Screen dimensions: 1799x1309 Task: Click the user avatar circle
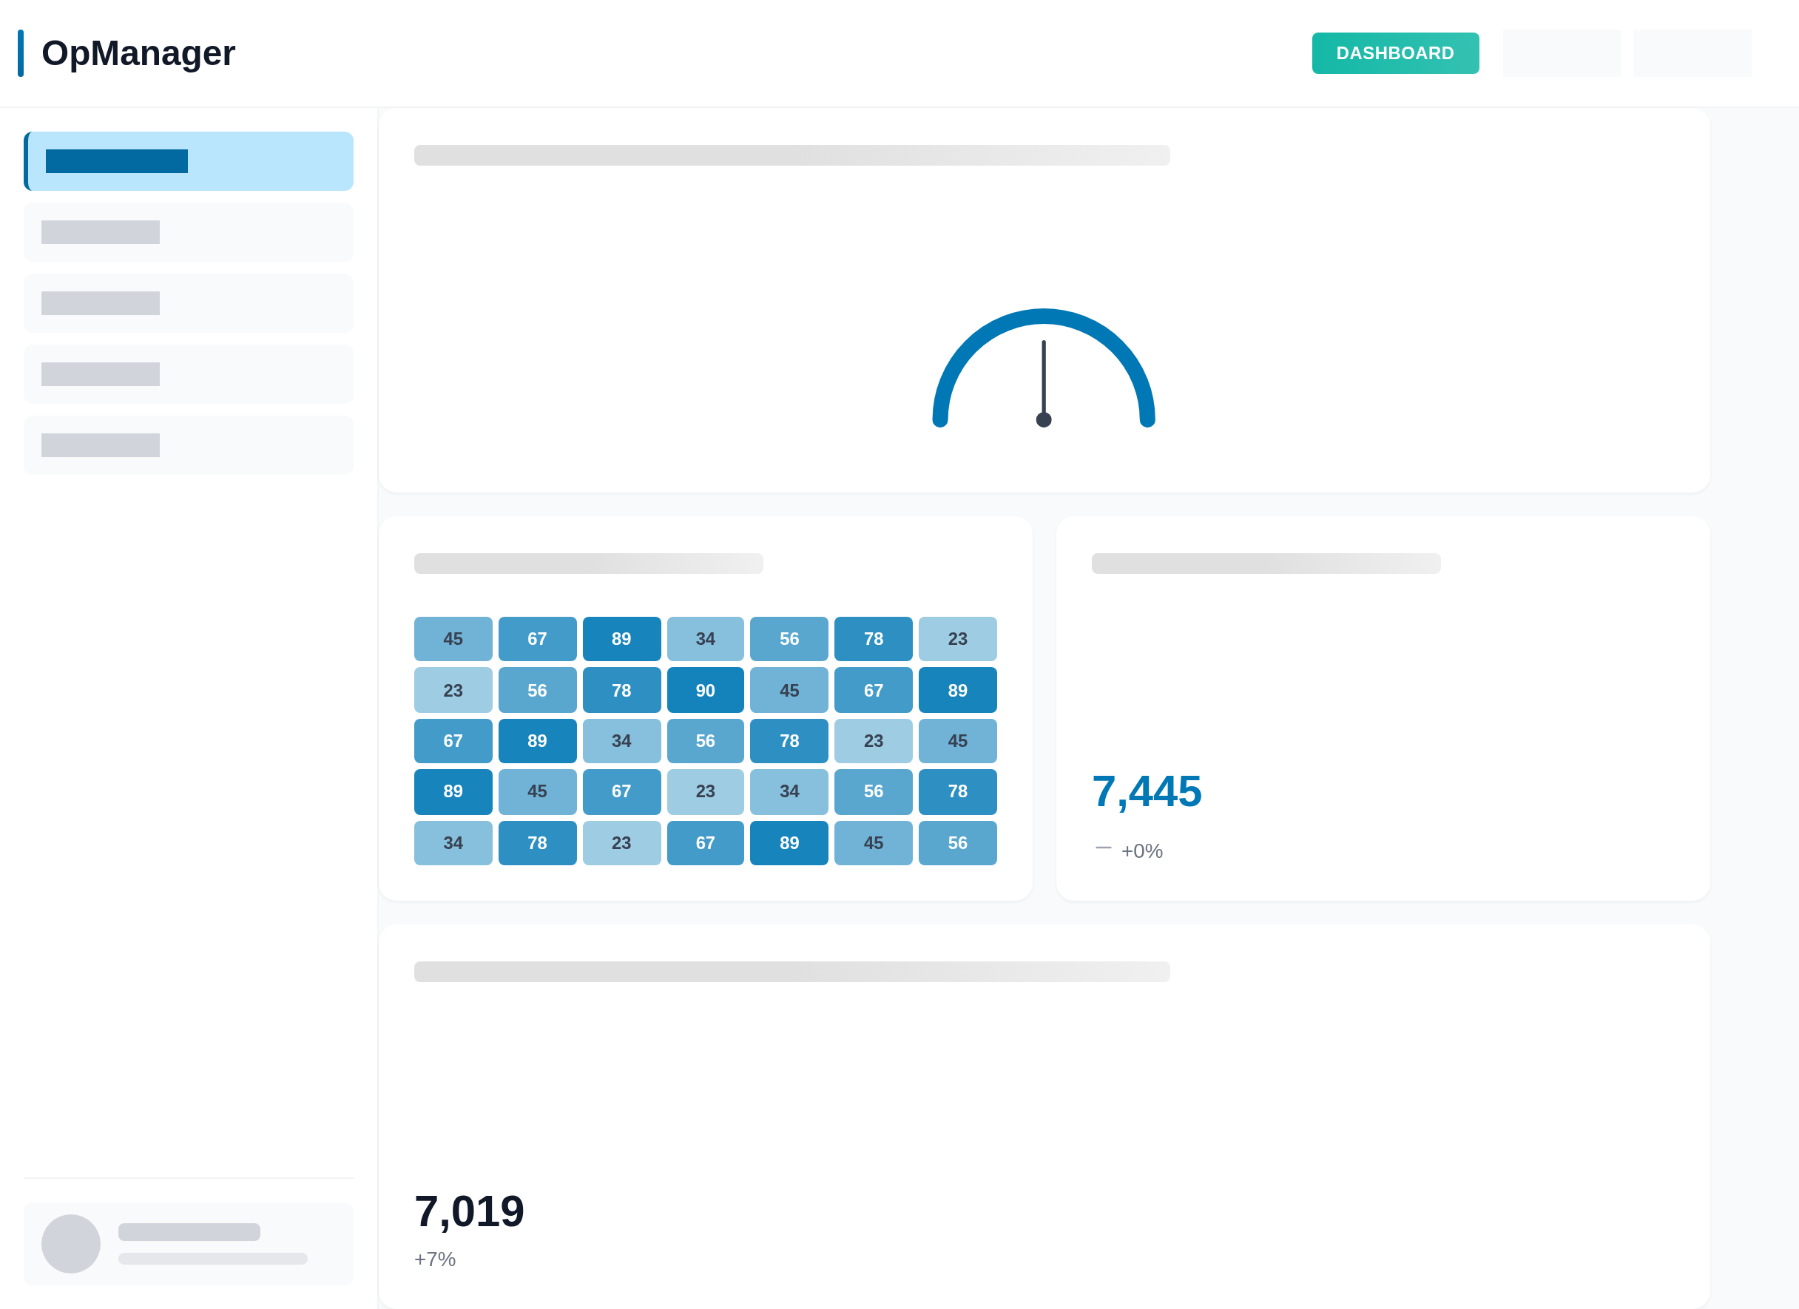point(70,1243)
